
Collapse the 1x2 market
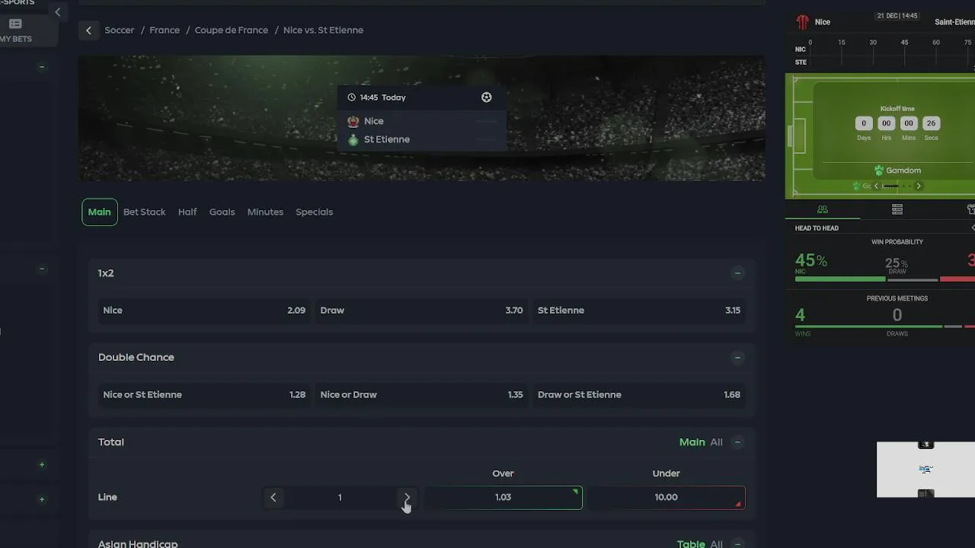(737, 273)
